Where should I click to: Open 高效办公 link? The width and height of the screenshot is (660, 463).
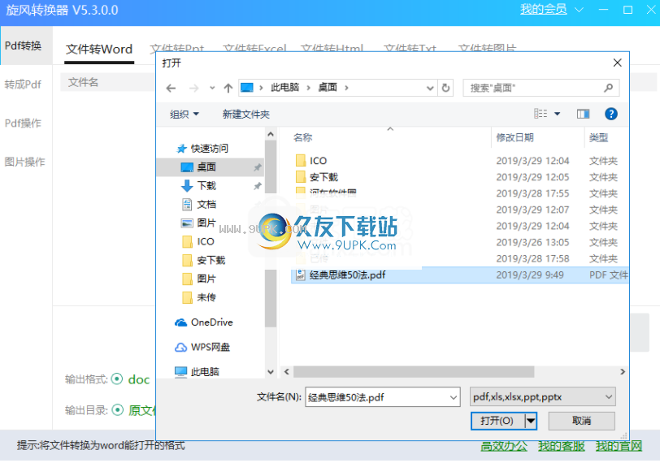click(x=504, y=446)
